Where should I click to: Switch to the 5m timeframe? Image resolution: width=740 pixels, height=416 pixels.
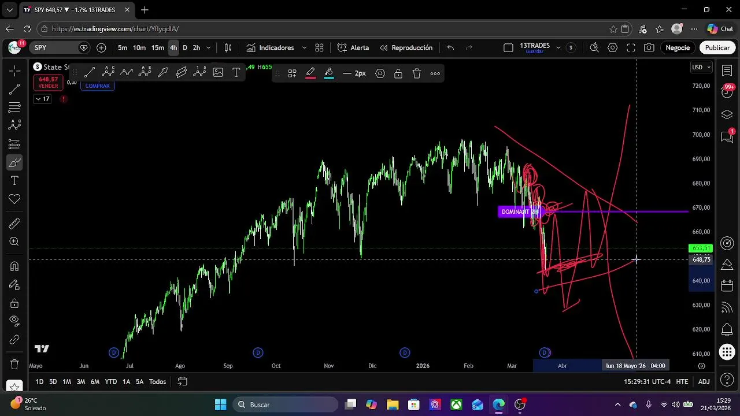pyautogui.click(x=123, y=48)
